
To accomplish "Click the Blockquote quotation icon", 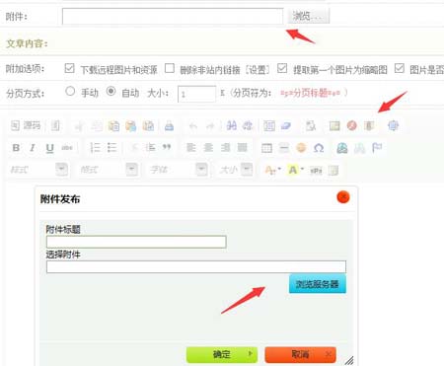I will (167, 148).
